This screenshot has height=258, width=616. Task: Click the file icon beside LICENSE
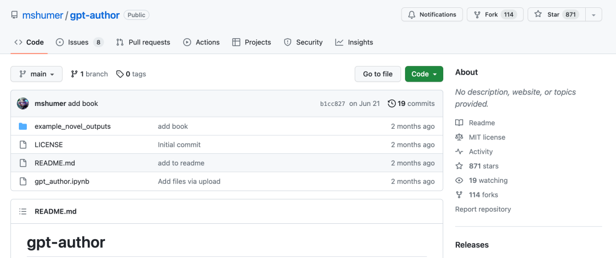[23, 145]
